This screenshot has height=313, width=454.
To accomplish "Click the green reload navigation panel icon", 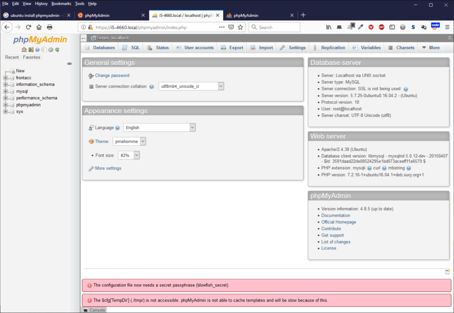I will pos(57,50).
